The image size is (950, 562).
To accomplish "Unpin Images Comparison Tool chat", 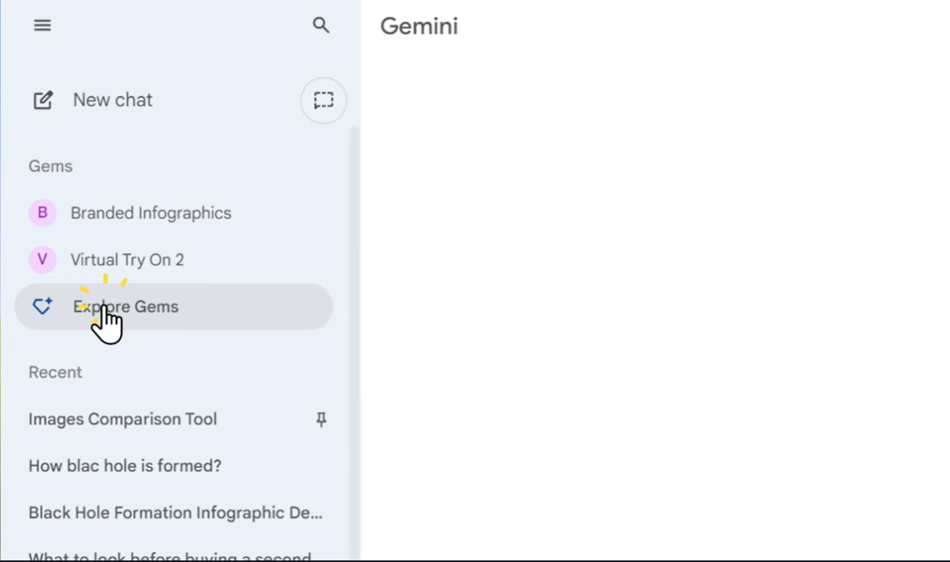I will 321,420.
